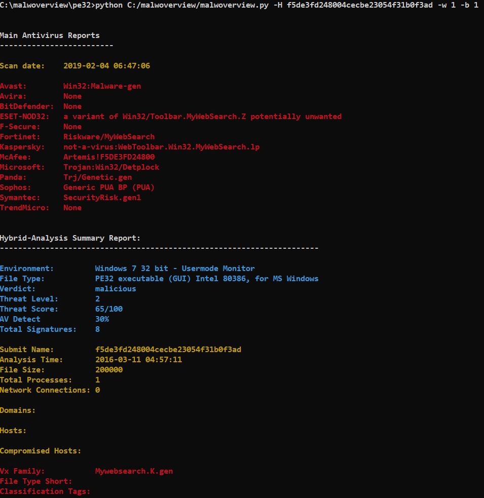Image resolution: width=484 pixels, height=498 pixels.
Task: Select the hash f5de3fd248004cecbe23054f31b0f3ad in command
Action: 359,5
